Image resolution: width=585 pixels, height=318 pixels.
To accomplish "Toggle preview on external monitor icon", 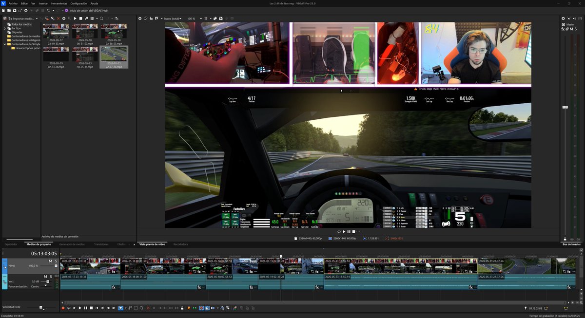I will click(x=145, y=19).
